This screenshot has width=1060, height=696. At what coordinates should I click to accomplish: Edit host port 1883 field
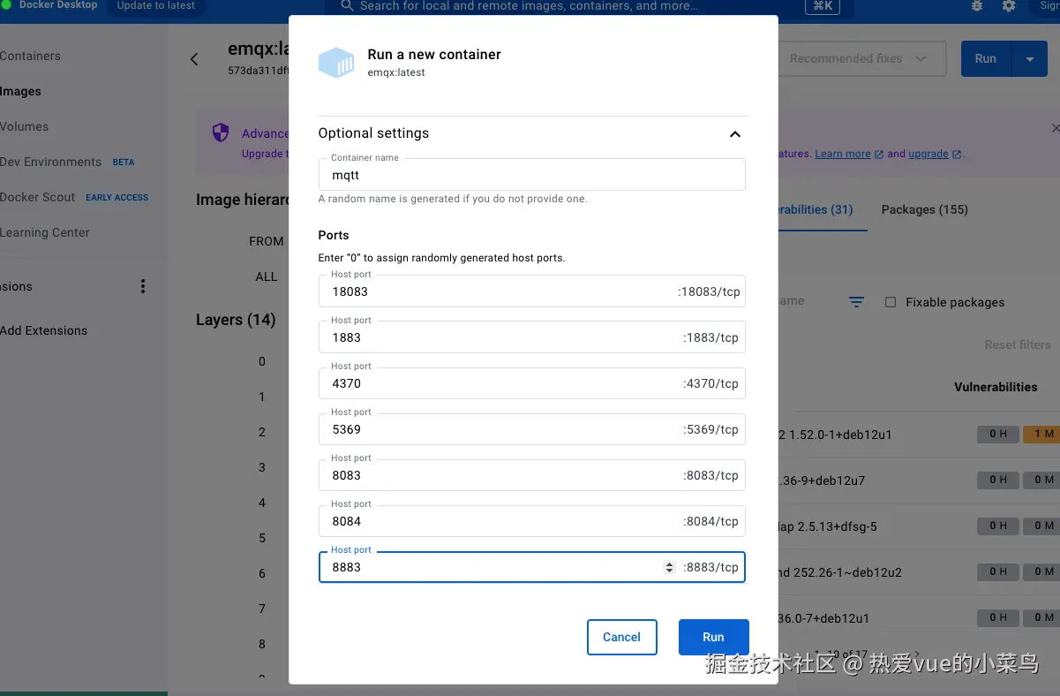click(531, 337)
